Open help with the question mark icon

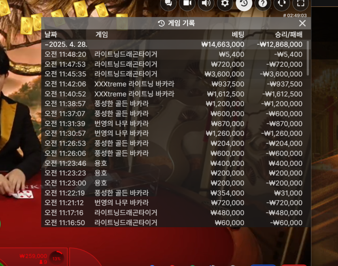point(263,3)
